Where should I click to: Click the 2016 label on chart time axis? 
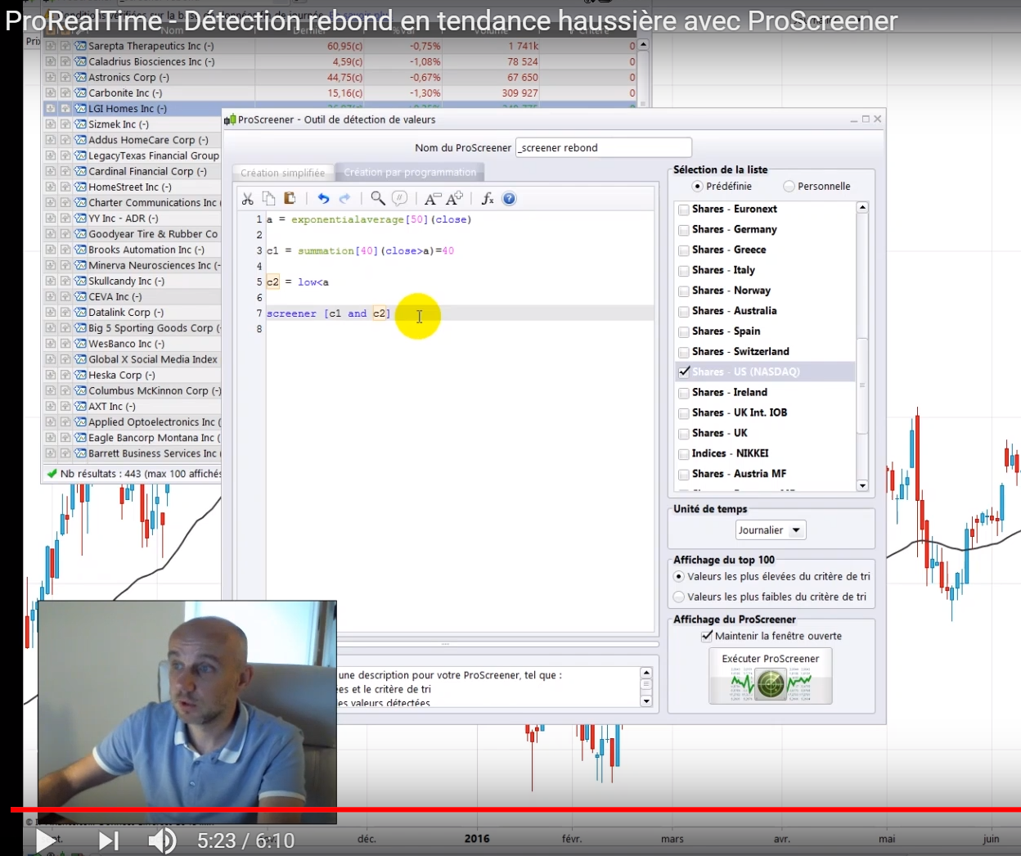[x=477, y=839]
